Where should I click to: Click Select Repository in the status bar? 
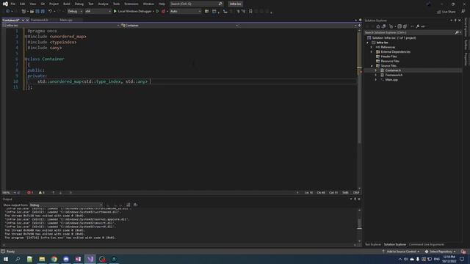click(x=440, y=252)
